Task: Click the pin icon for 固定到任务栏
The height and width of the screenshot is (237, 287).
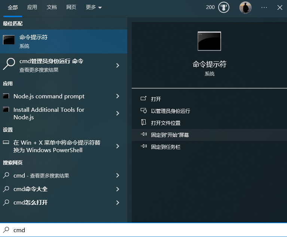Action: tap(144, 146)
